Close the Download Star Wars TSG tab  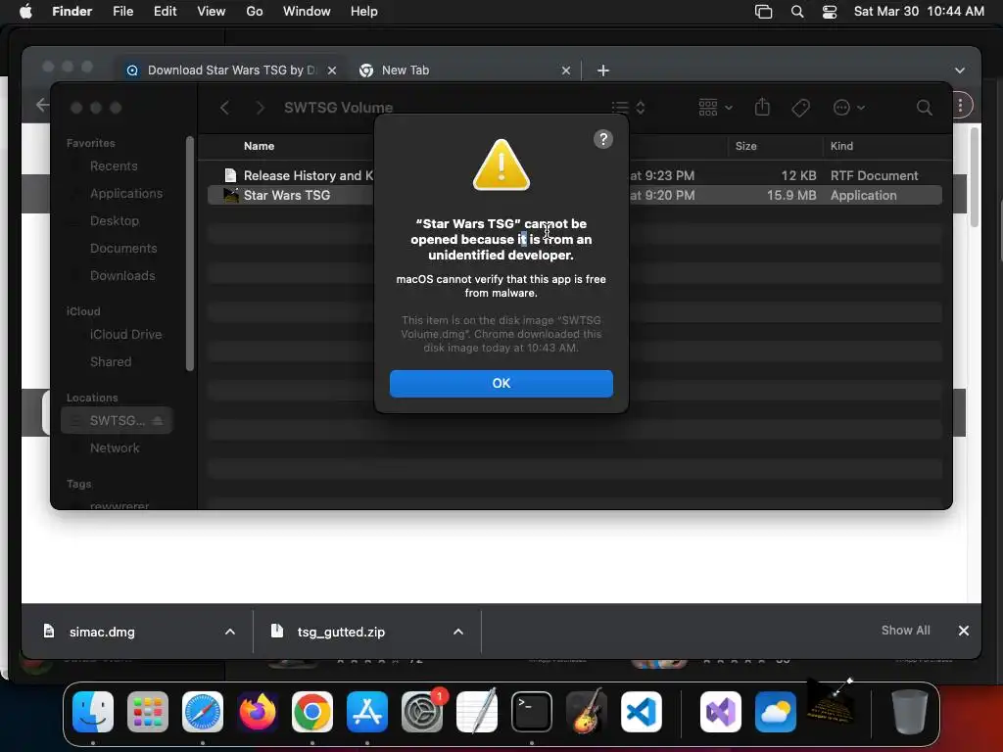(x=332, y=70)
